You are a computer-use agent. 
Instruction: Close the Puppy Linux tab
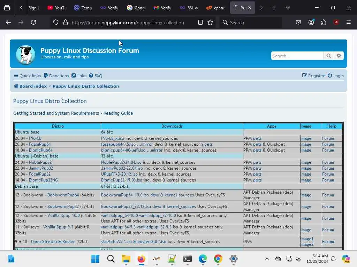pyautogui.click(x=250, y=8)
